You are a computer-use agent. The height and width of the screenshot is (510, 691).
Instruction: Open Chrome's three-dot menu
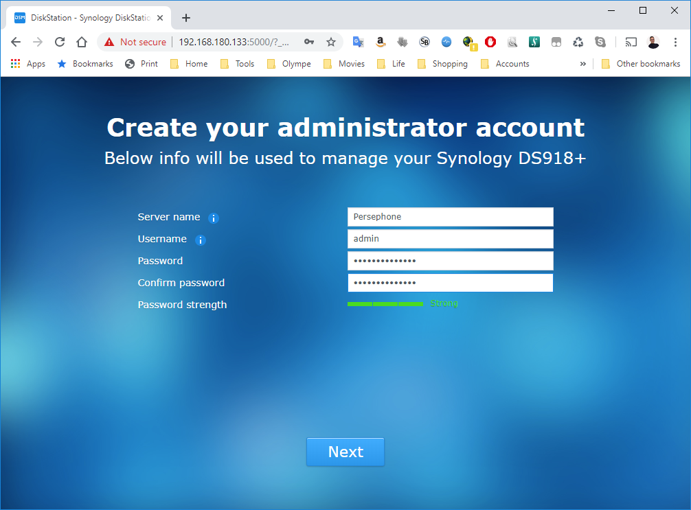click(x=675, y=42)
